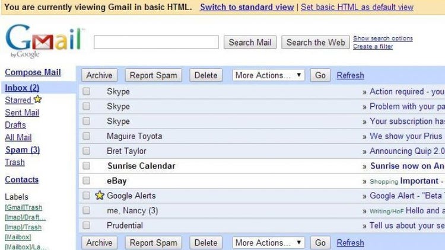Open 'Sunrise now on' unread message
The width and height of the screenshot is (445, 250).
point(407,166)
